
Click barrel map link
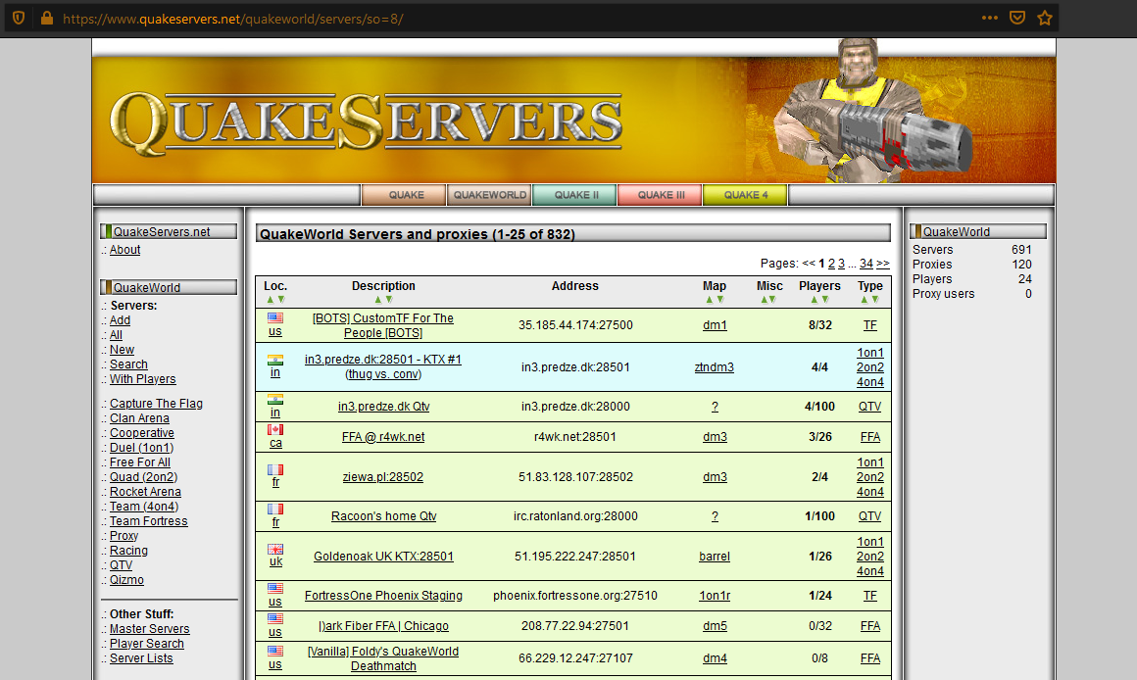[715, 557]
